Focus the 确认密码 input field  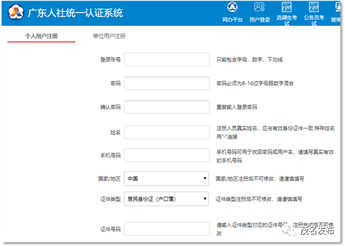[x=167, y=107]
